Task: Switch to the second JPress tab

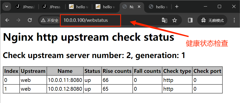Action: 52,7
